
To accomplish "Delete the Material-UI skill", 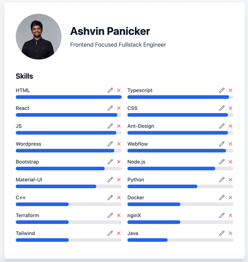I will 119,180.
